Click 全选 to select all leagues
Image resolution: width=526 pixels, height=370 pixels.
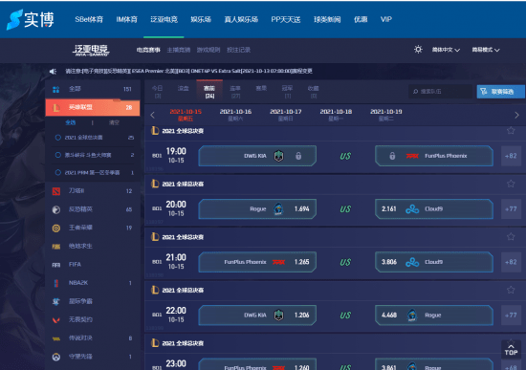pyautogui.click(x=71, y=122)
